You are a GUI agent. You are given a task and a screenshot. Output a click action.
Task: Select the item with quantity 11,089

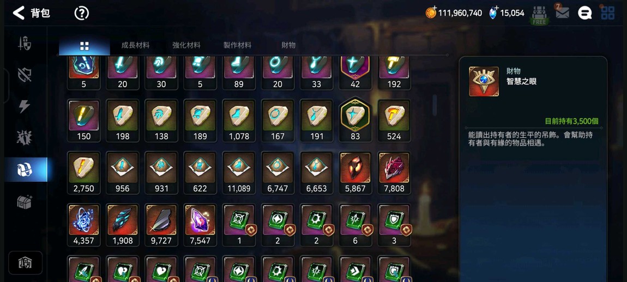[239, 173]
